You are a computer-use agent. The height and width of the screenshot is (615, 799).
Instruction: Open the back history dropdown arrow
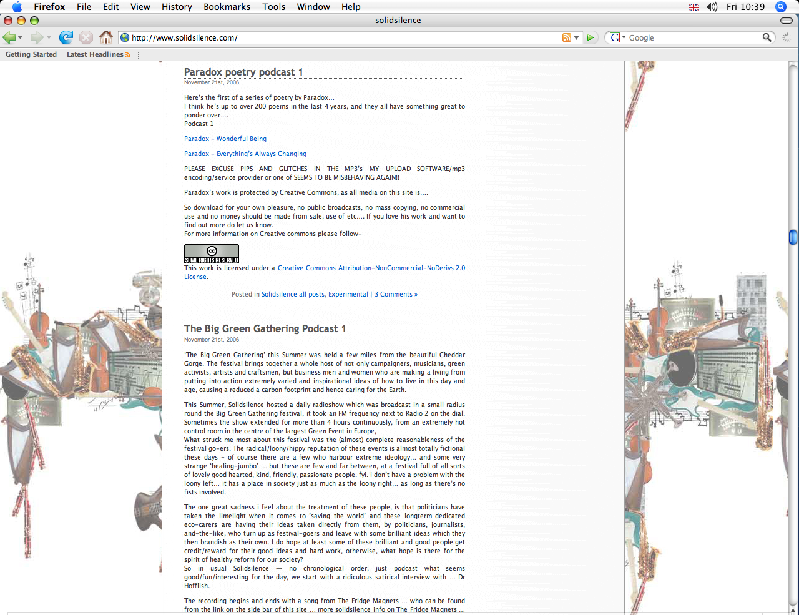coord(21,38)
